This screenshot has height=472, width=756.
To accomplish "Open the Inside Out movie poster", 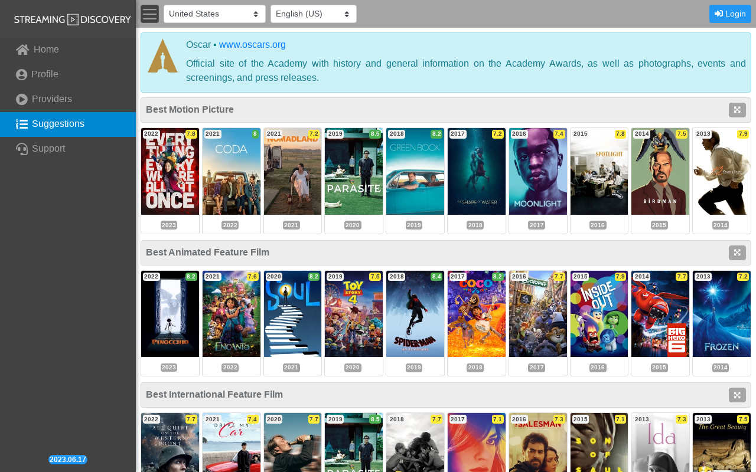I will click(x=599, y=314).
